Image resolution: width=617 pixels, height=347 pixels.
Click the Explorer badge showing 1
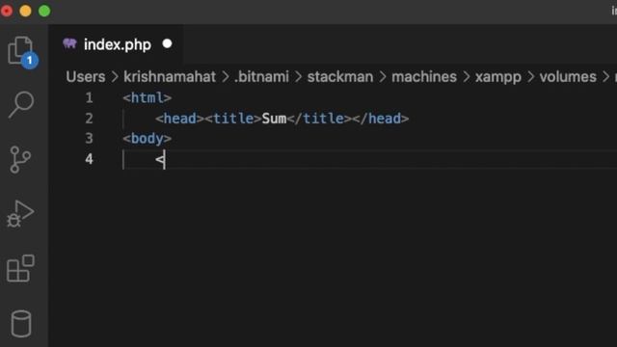point(30,61)
